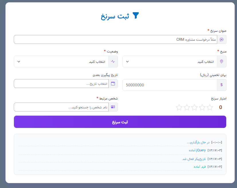Select the fourth star in امتیاز سرنخ
Viewport: 237px width, 188px height.
pyautogui.click(x=187, y=107)
